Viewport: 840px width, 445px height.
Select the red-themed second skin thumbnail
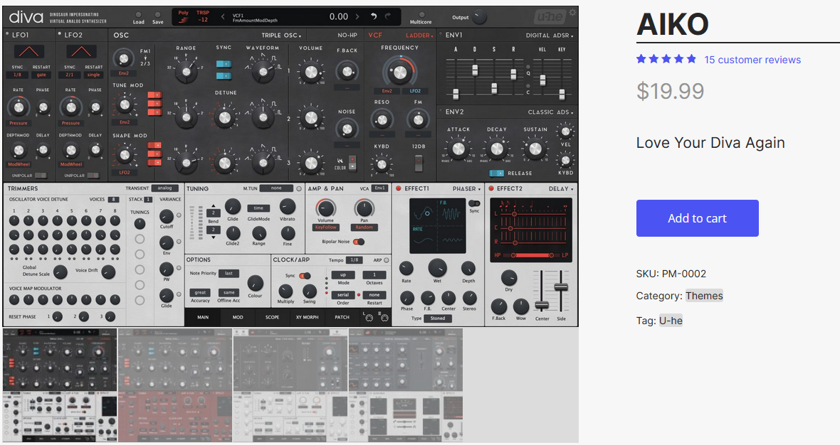point(175,385)
